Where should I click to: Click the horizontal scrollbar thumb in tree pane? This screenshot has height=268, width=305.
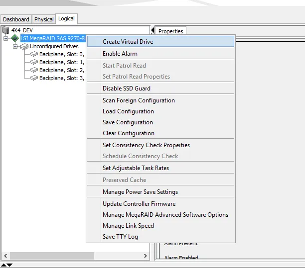tap(52, 256)
